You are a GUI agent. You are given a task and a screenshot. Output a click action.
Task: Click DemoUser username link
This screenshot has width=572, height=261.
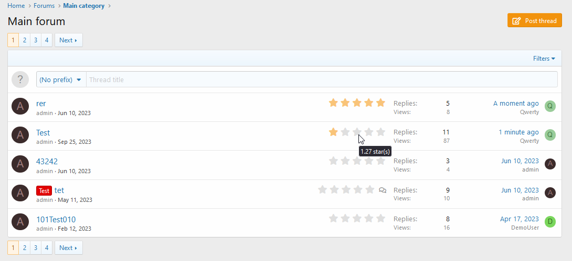(x=525, y=228)
